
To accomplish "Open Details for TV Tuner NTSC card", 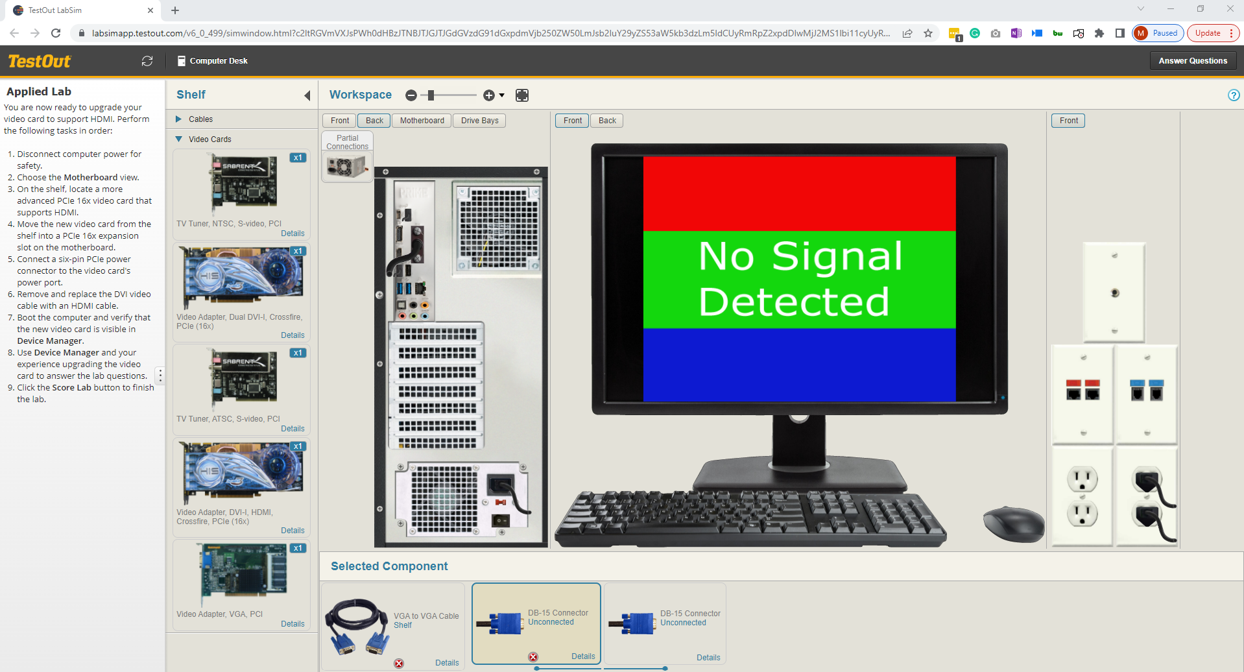I will click(293, 234).
